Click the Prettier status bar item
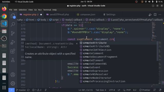The image size is (164, 92). tap(145, 90)
